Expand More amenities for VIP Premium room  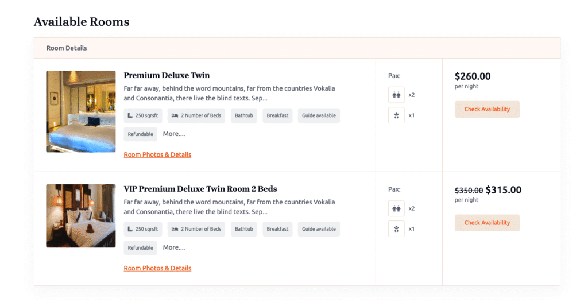coord(174,247)
